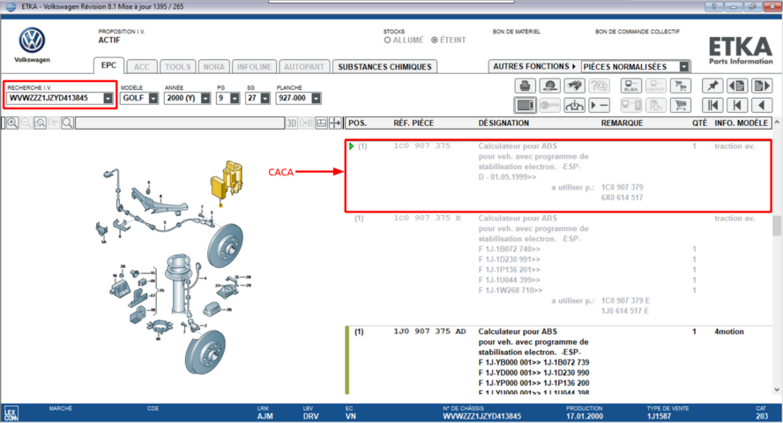783x423 pixels.
Task: Click the disc-and-pencil icon
Action: point(550,85)
